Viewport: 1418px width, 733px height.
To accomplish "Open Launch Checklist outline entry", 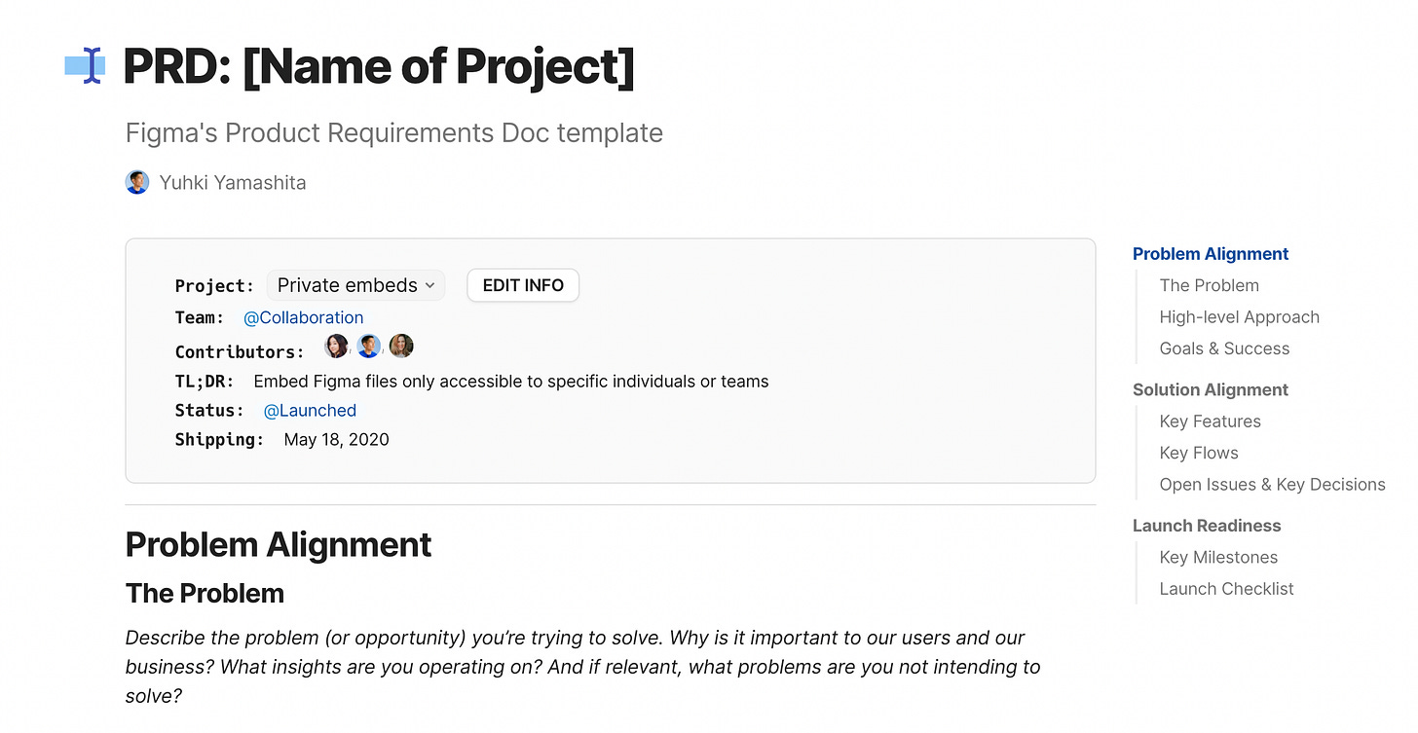I will [1226, 589].
